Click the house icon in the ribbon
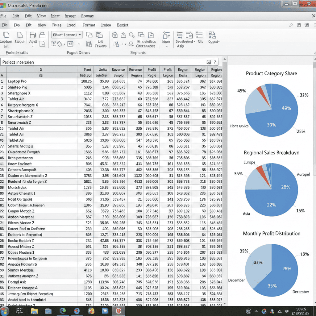 (115, 35)
